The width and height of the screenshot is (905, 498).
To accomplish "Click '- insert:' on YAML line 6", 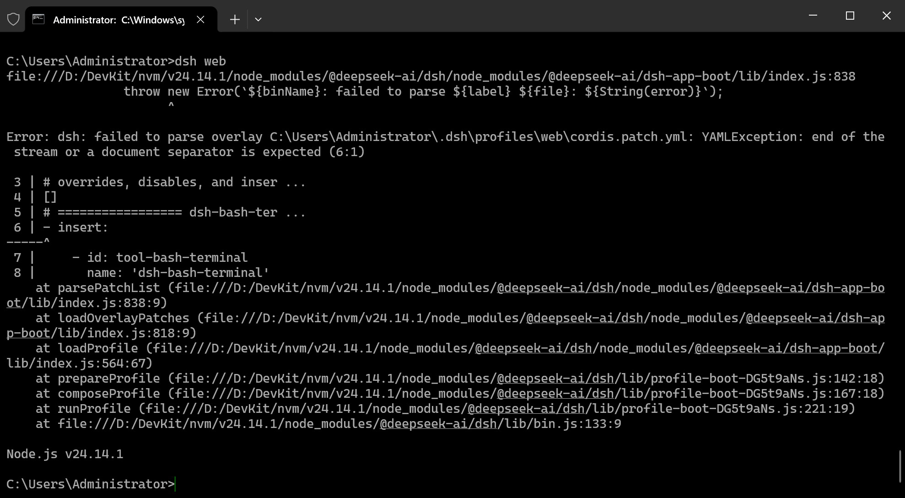I will pyautogui.click(x=76, y=227).
